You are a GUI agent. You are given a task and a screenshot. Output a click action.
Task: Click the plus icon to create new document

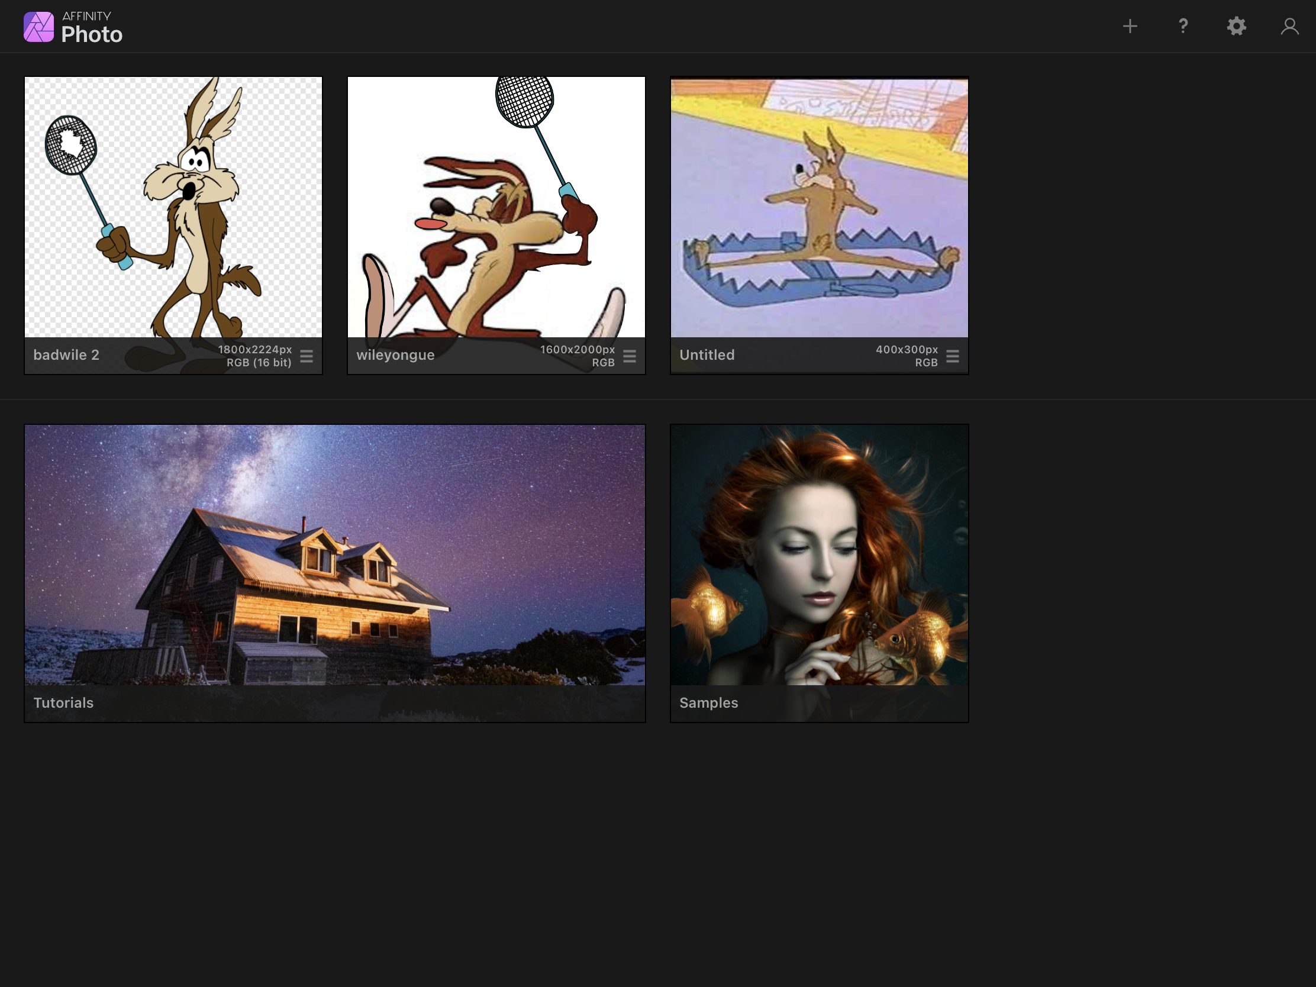click(1130, 26)
